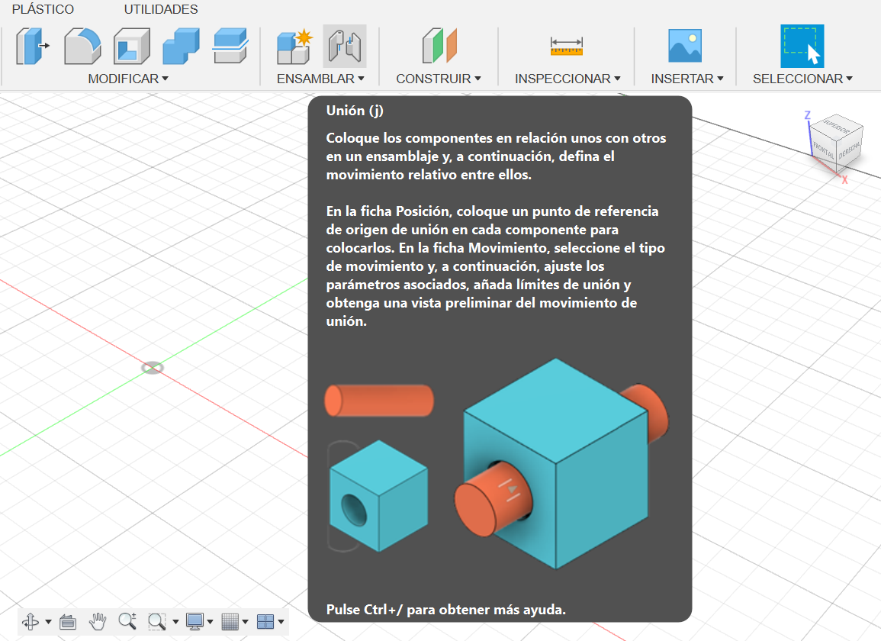Image resolution: width=881 pixels, height=641 pixels.
Task: Open the CONSTRUIR dropdown menu
Action: 439,79
